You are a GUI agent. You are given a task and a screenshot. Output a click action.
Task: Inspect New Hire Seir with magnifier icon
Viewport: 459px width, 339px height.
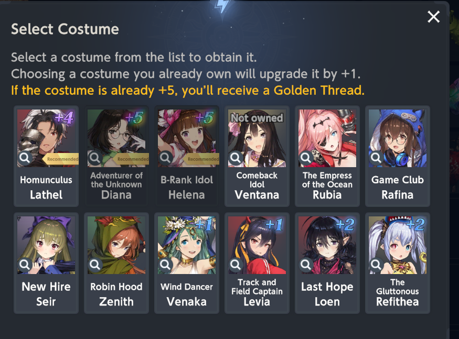coord(25,265)
